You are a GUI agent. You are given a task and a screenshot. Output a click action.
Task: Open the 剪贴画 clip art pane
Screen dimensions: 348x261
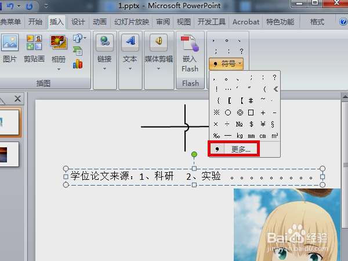[x=34, y=48]
